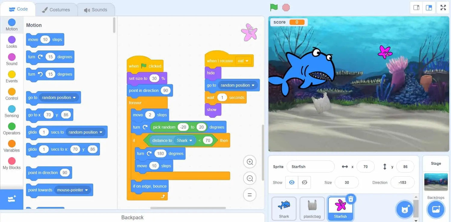The image size is (451, 222).
Task: Open mouse-pointer dropdown in point towards block
Action: (x=86, y=190)
